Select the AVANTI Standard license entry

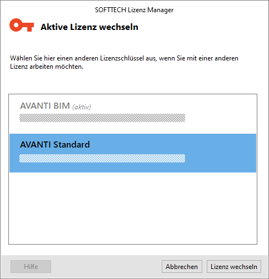pyautogui.click(x=133, y=153)
